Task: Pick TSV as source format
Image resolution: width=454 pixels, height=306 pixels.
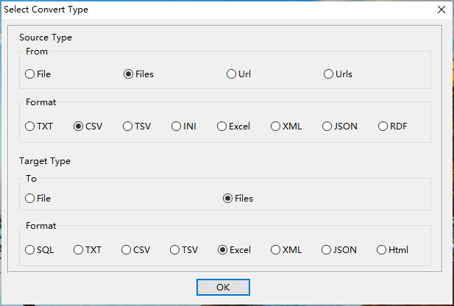Action: pyautogui.click(x=127, y=126)
